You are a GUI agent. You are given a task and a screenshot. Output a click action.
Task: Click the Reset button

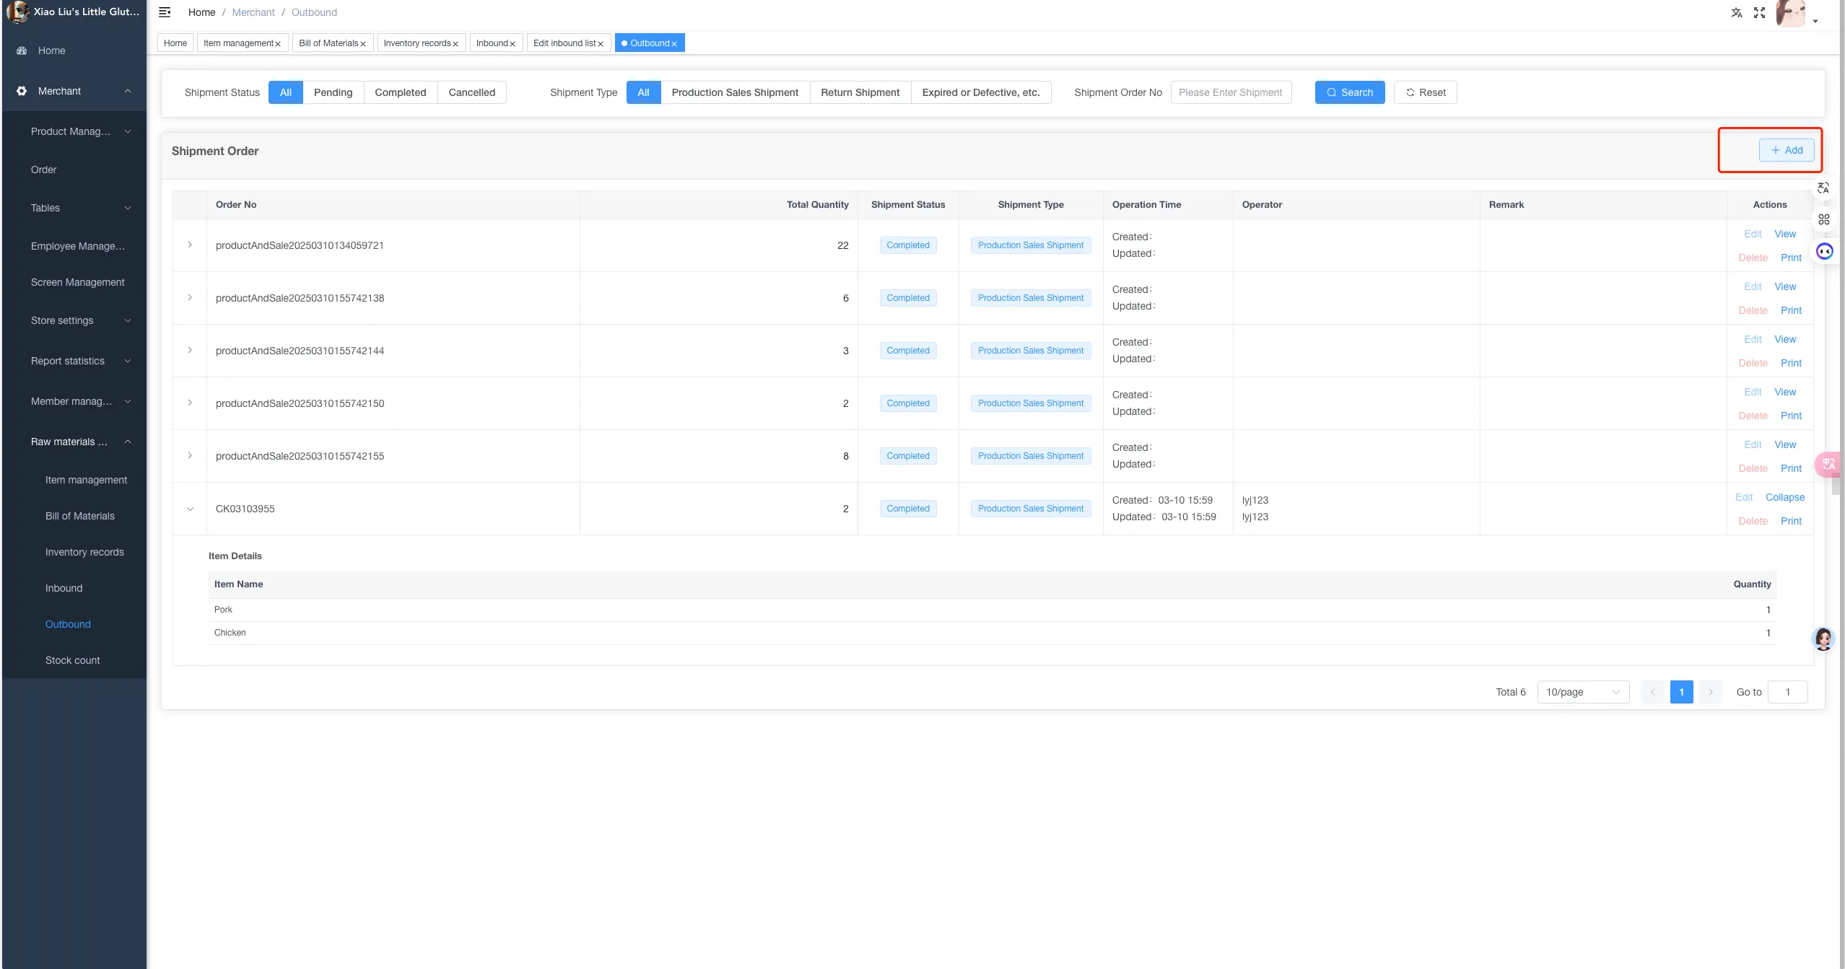click(1426, 92)
